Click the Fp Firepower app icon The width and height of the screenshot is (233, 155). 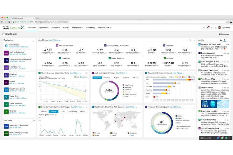[6, 75]
